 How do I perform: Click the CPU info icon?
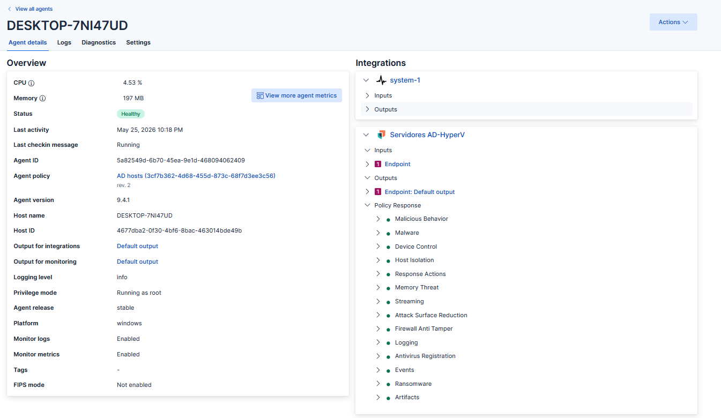[32, 83]
